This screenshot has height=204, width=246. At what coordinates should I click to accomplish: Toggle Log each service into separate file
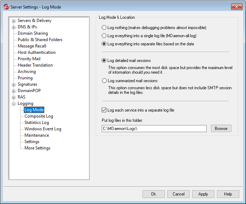click(104, 110)
